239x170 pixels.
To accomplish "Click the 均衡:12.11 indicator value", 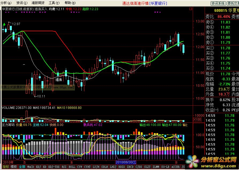I will tap(56, 9).
